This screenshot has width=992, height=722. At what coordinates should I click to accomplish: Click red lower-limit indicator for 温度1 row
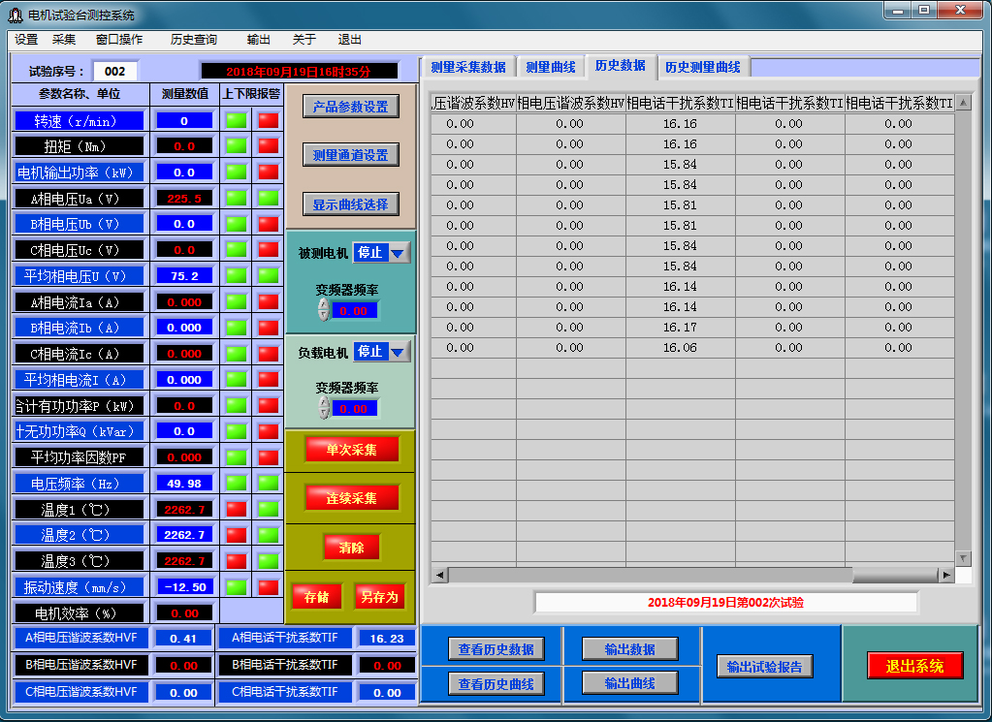(x=236, y=509)
